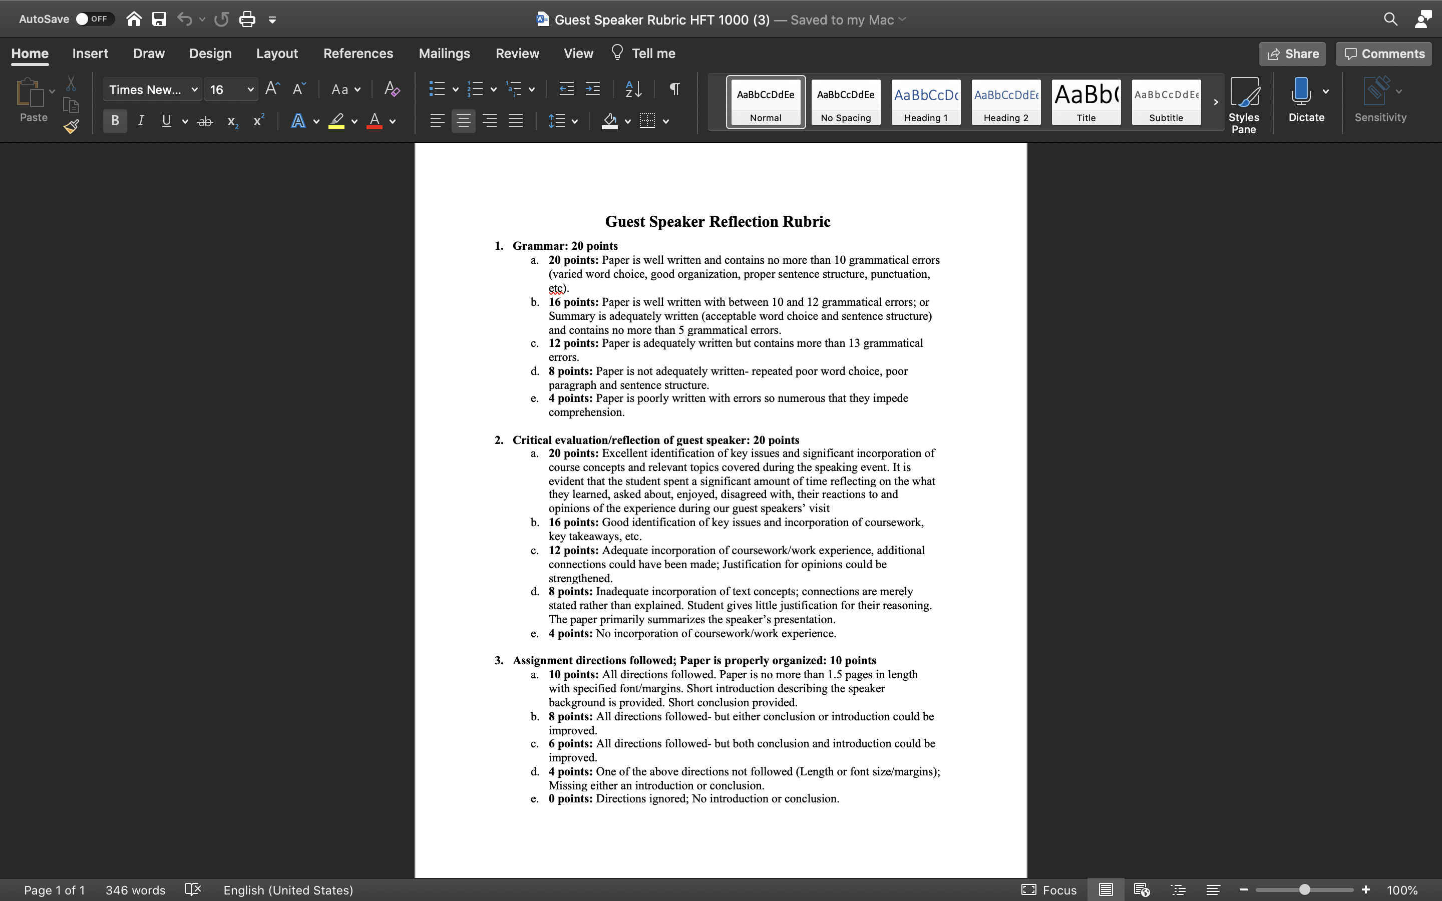Screen dimensions: 1442x901
Task: Apply the Heading 1 style thumbnail
Action: (x=926, y=102)
